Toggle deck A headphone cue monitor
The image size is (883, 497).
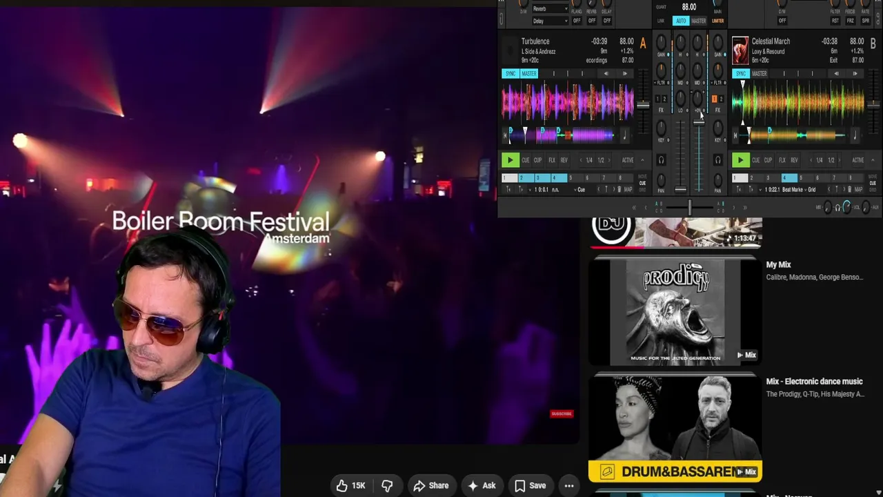(661, 160)
